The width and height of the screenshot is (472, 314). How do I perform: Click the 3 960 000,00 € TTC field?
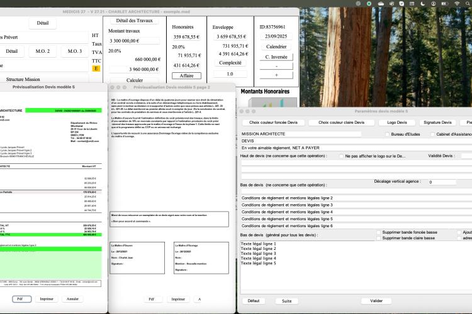click(134, 70)
